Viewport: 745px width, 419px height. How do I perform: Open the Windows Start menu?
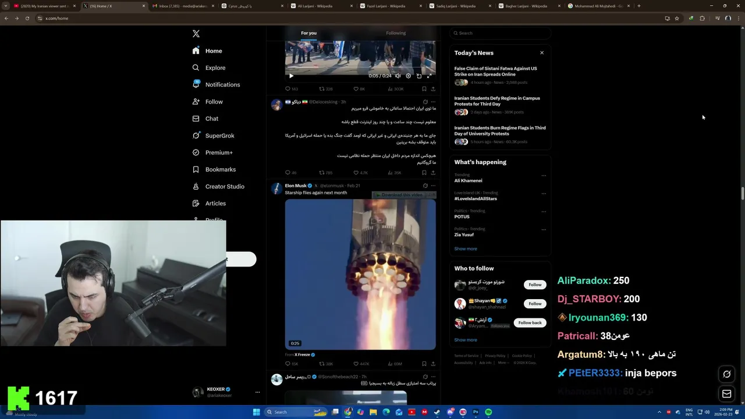(256, 412)
